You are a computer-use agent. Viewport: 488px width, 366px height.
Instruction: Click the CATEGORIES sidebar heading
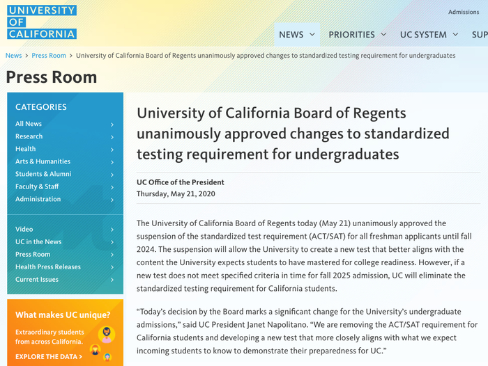tap(41, 107)
